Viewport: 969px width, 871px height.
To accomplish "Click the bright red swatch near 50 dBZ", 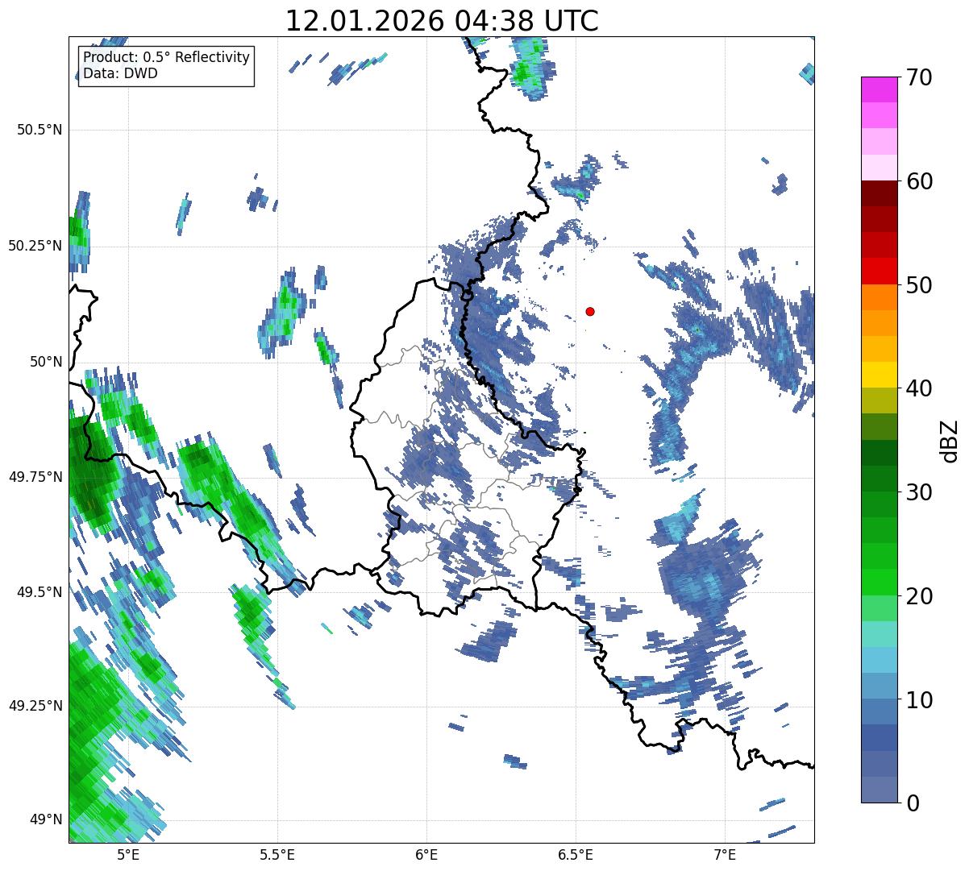I will point(879,272).
